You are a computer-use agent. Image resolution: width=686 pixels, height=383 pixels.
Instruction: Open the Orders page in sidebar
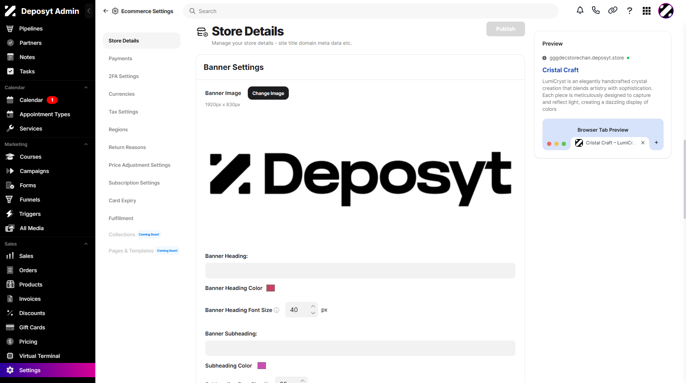(x=28, y=270)
